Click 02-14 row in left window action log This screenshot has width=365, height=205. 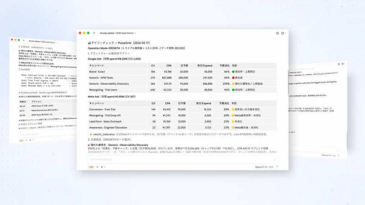coord(48,106)
